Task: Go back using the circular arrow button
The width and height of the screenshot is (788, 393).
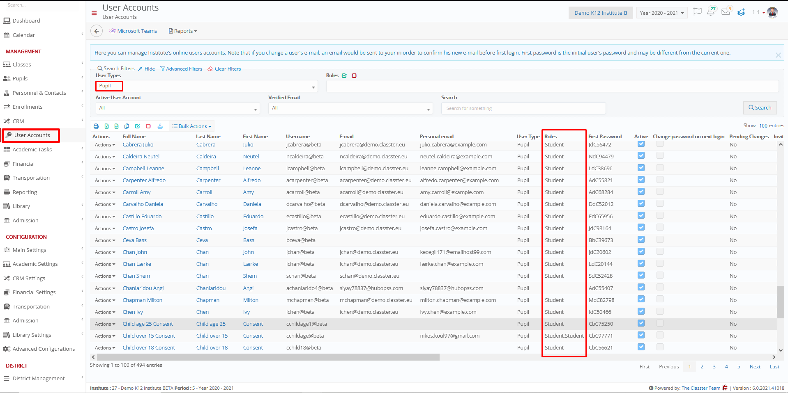Action: (96, 31)
